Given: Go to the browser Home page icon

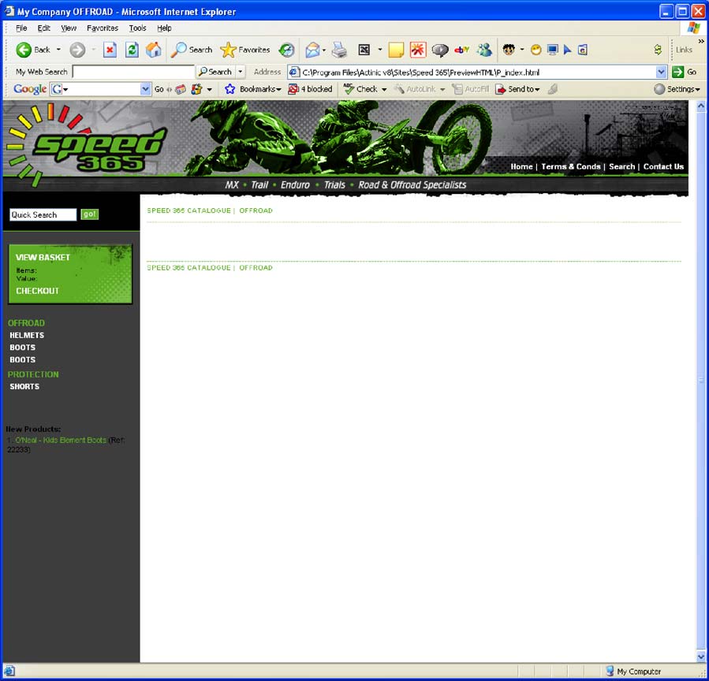Looking at the screenshot, I should [154, 50].
